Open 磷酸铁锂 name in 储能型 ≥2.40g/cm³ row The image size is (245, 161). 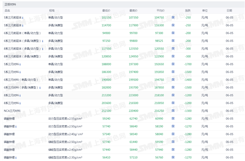(x=9, y=150)
